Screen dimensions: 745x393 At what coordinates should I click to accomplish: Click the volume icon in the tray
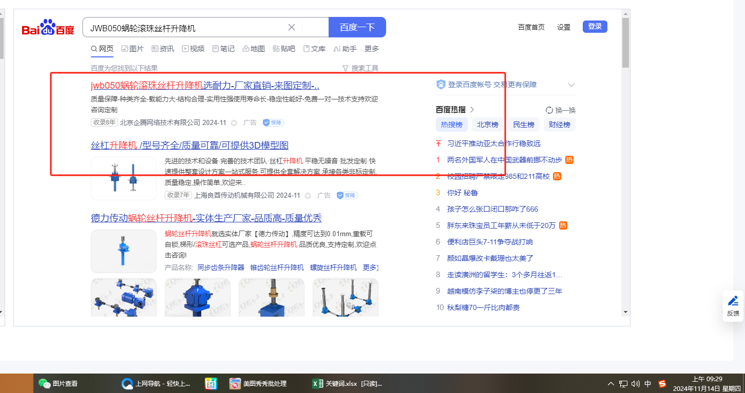coord(636,384)
